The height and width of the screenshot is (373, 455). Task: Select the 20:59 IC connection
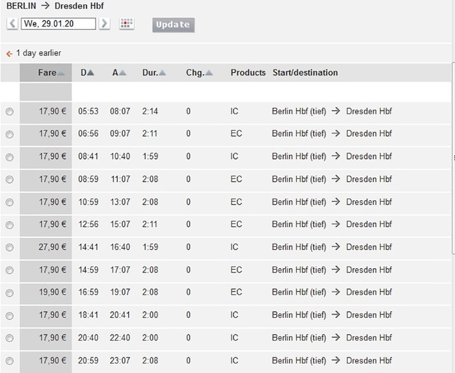coord(9,361)
